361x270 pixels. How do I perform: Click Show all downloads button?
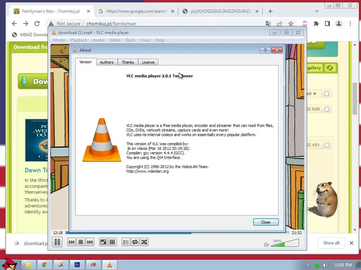(x=331, y=243)
